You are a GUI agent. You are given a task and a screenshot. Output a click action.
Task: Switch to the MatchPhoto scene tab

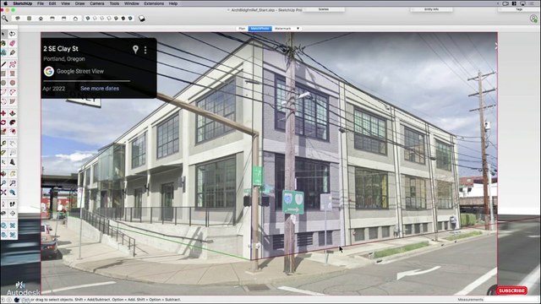(260, 29)
